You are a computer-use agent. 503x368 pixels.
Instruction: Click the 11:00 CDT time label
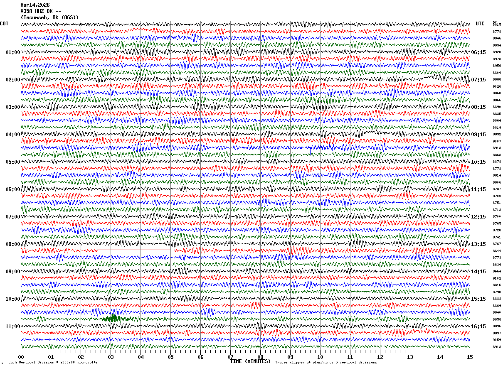(13, 326)
